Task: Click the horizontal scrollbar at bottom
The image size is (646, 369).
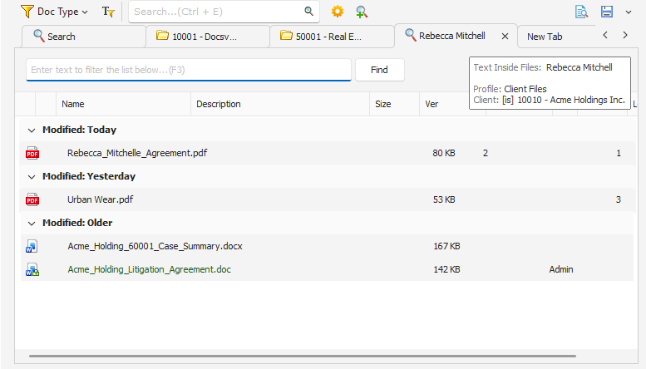Action: tap(303, 356)
